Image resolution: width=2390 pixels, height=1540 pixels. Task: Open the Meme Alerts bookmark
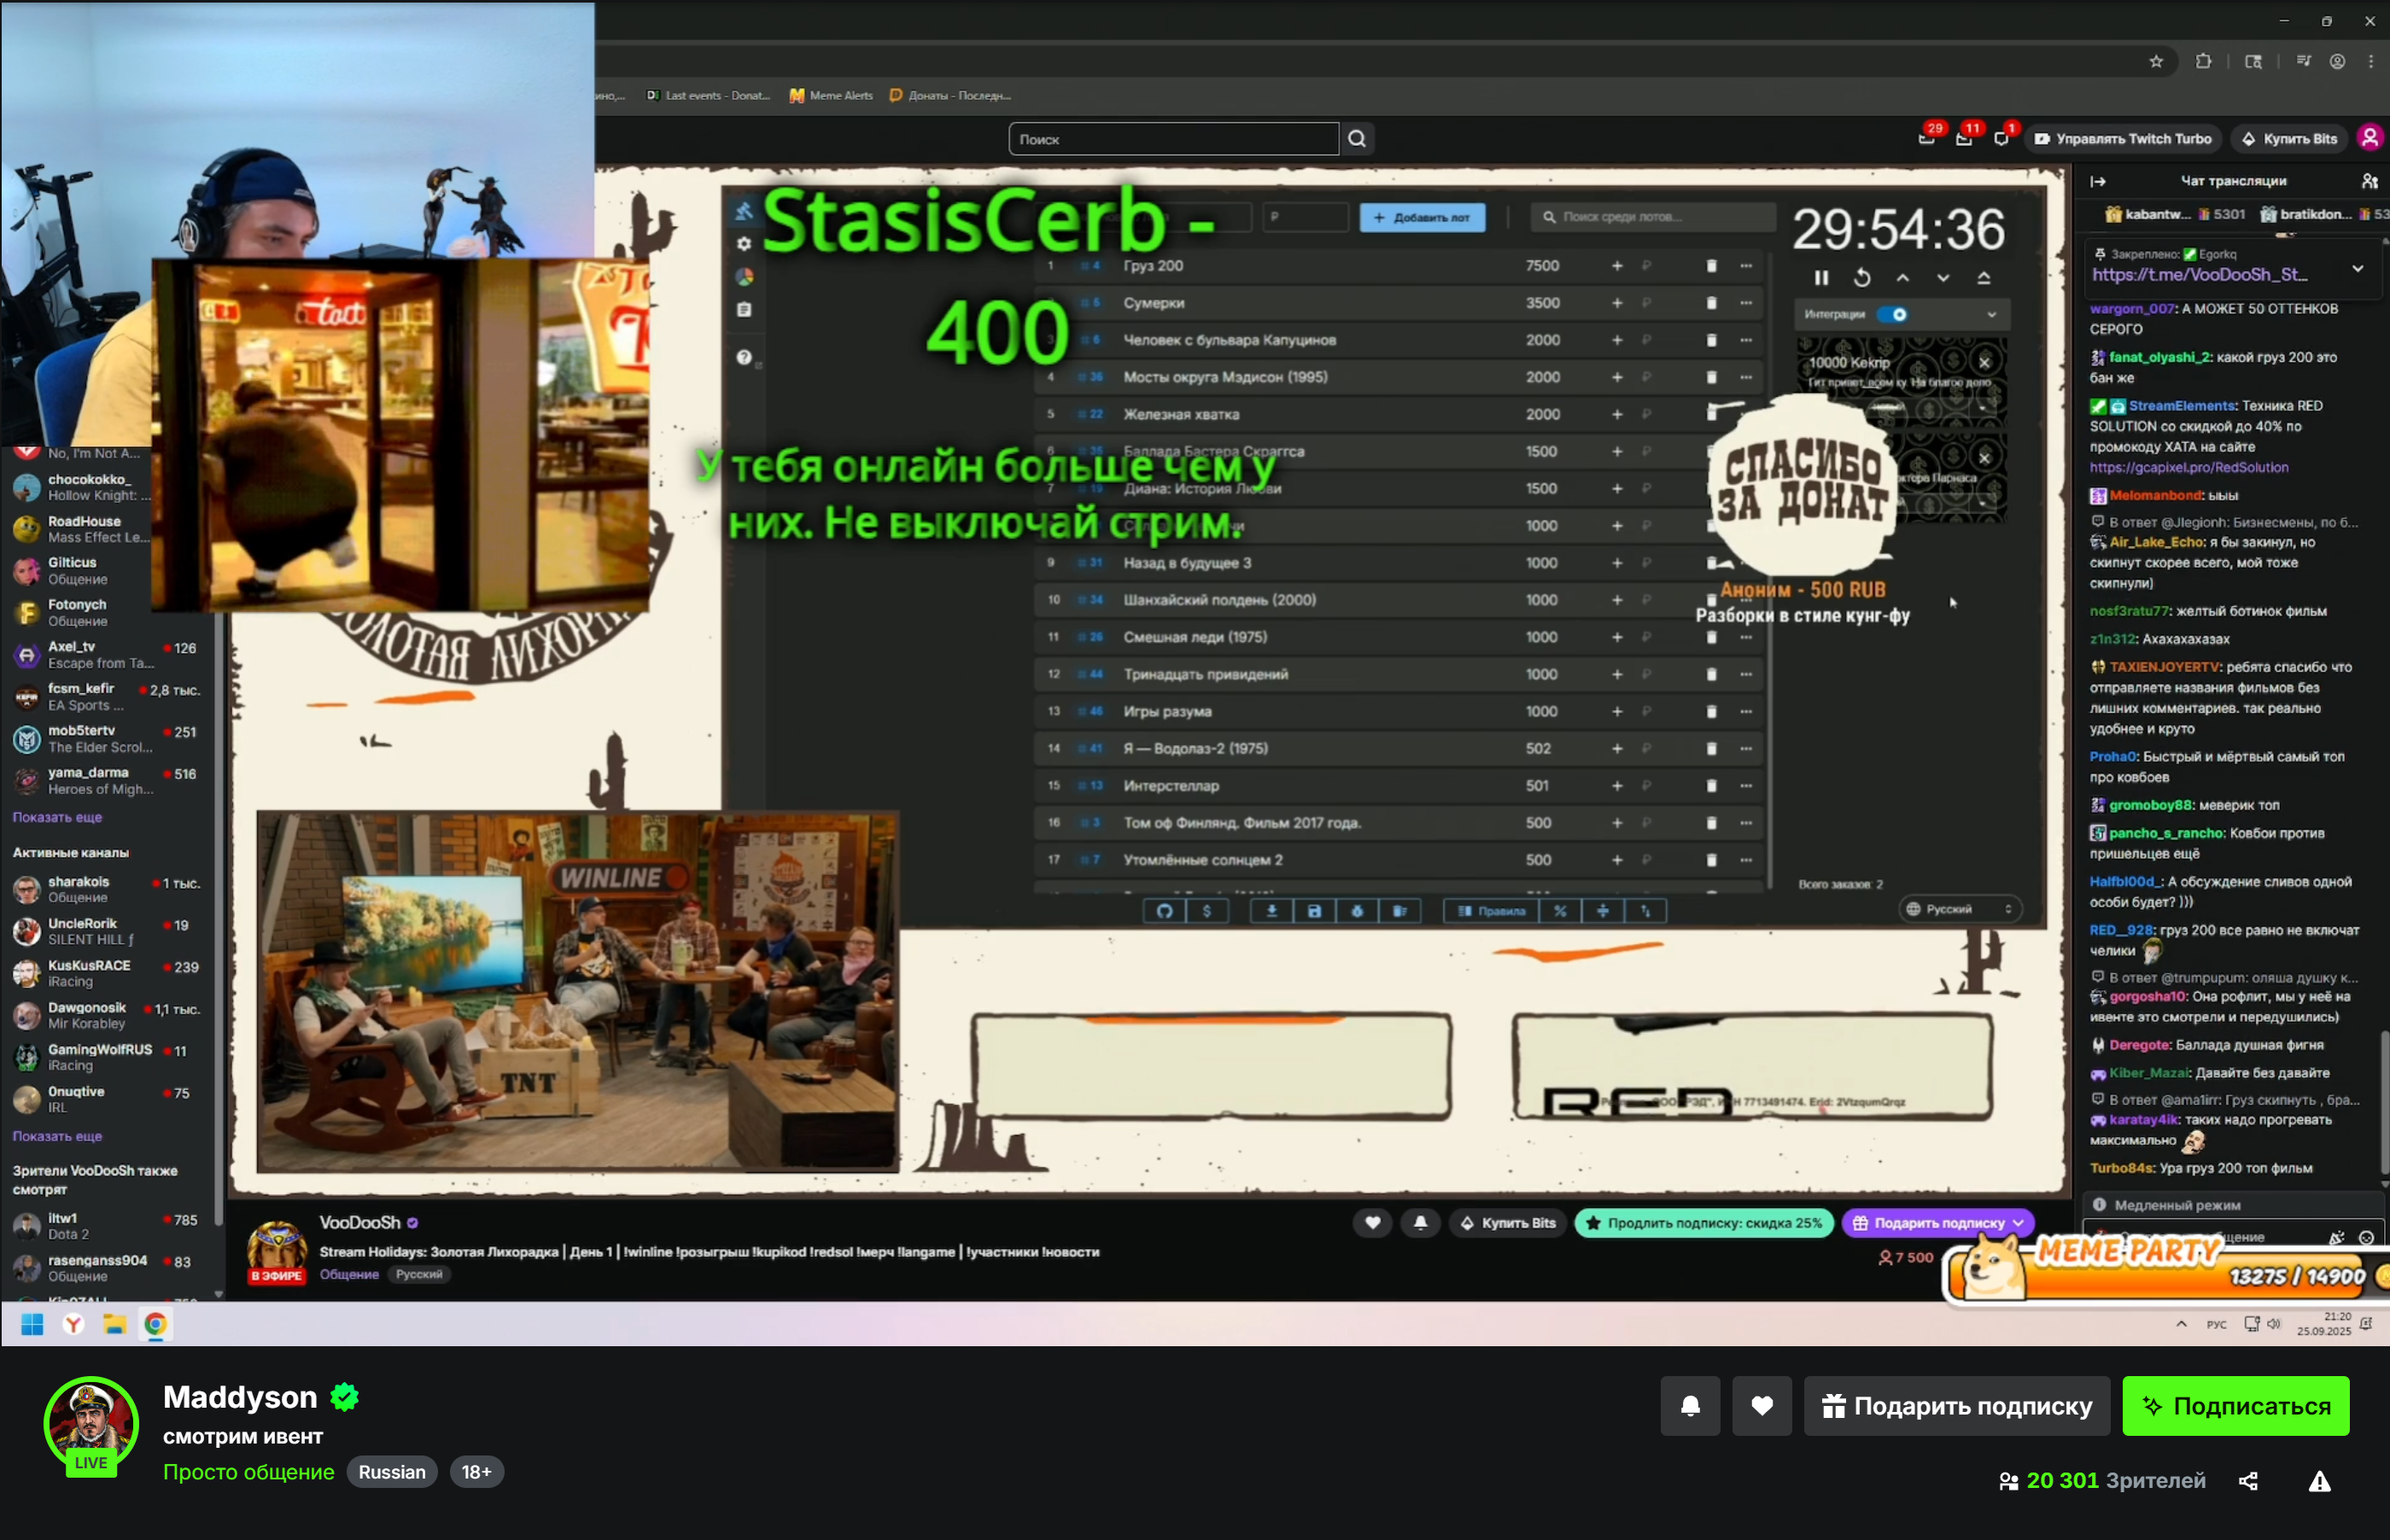point(831,96)
